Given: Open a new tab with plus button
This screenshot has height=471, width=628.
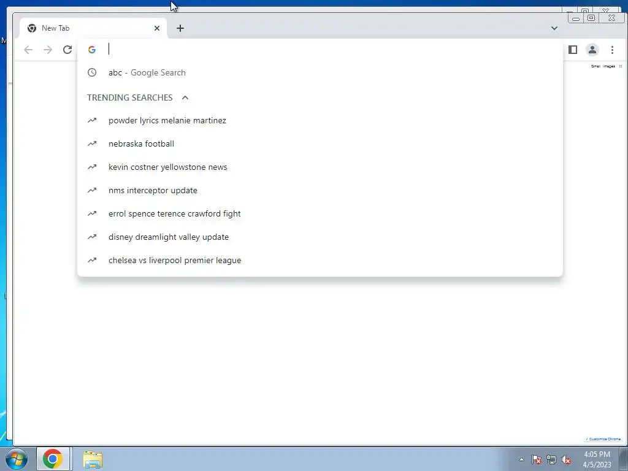Looking at the screenshot, I should (180, 28).
